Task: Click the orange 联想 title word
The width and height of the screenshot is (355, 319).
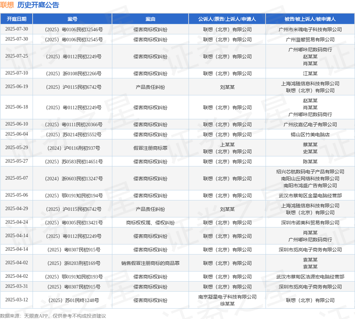Action: [7, 5]
